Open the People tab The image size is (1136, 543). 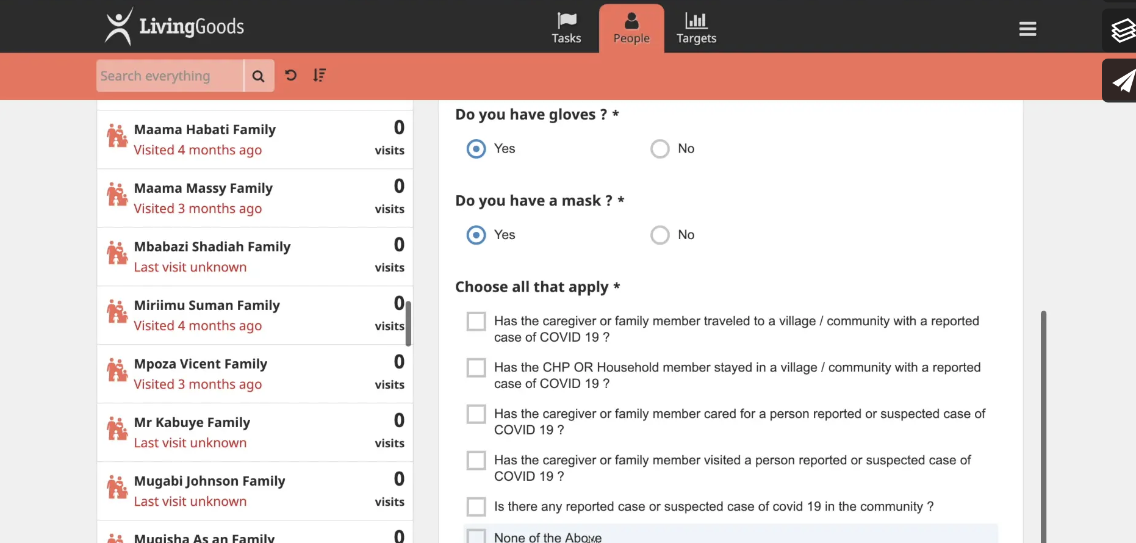pos(631,29)
